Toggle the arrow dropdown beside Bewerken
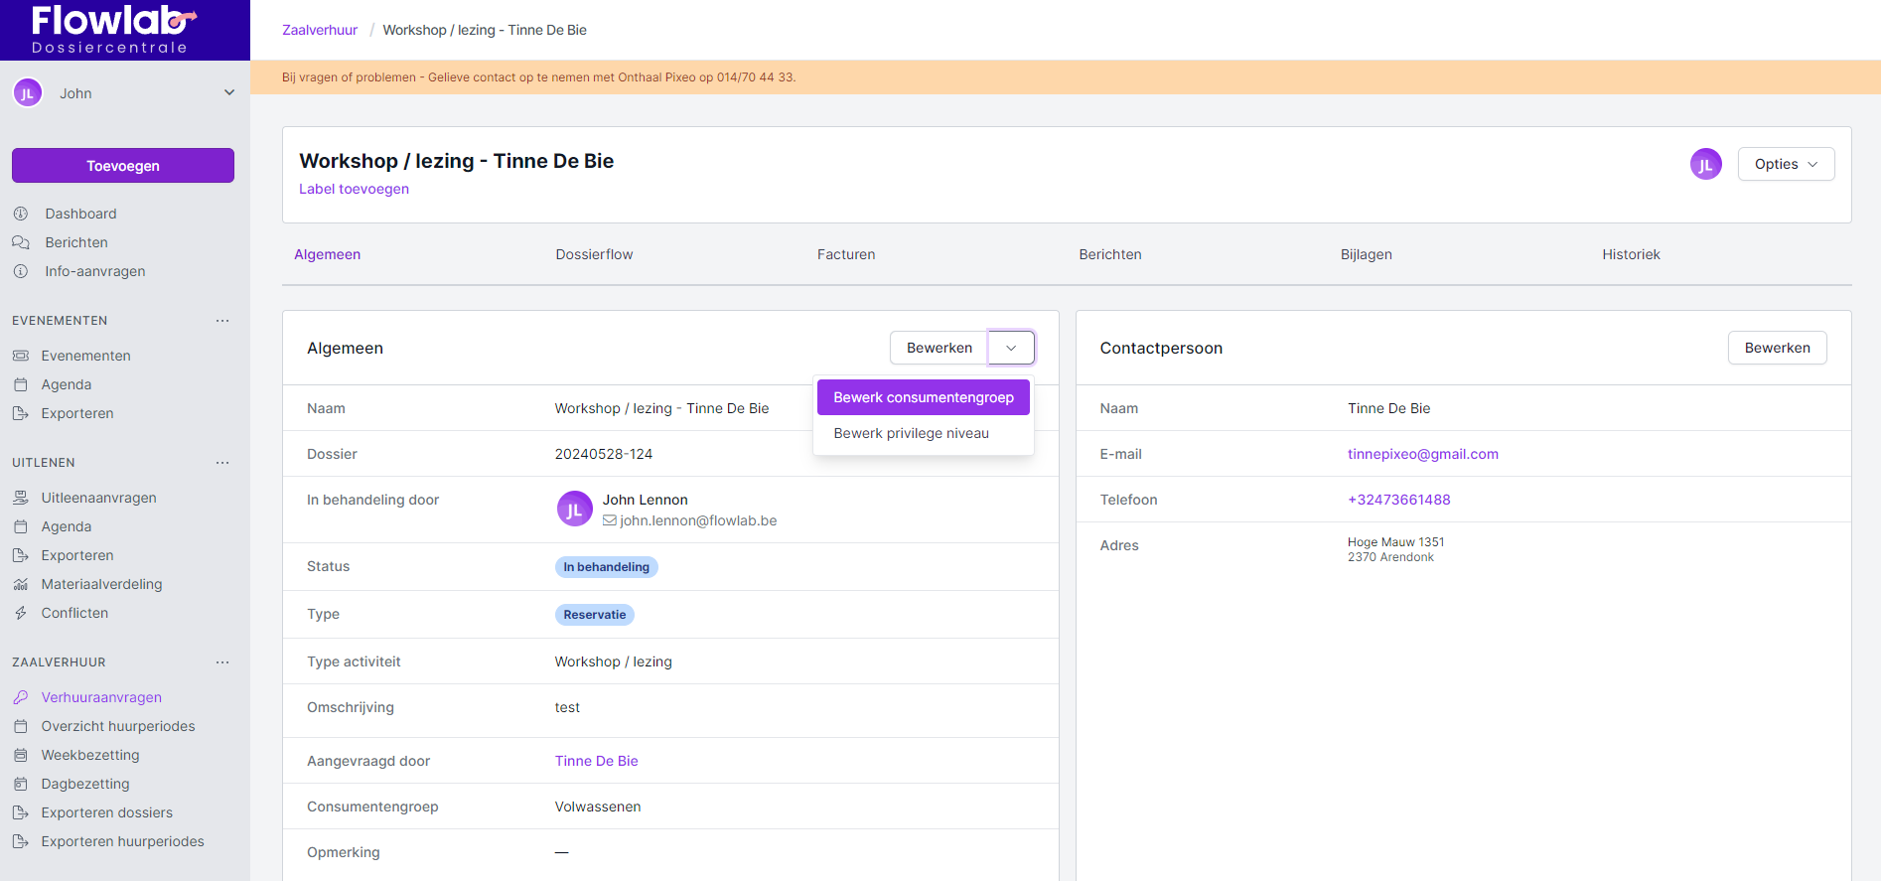 1011,348
